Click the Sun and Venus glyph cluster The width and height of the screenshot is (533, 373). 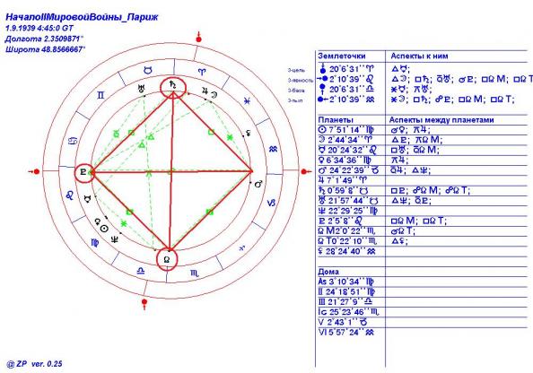point(101,226)
